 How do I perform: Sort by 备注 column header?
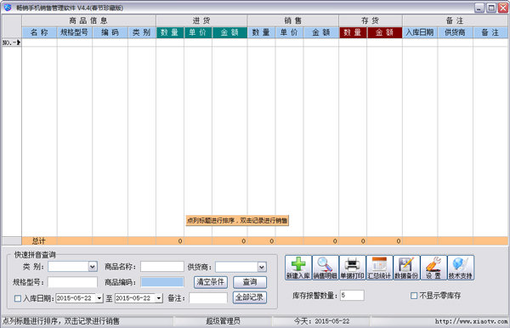pyautogui.click(x=490, y=32)
